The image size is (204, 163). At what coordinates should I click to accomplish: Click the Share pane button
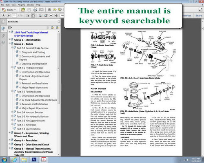[199, 15]
